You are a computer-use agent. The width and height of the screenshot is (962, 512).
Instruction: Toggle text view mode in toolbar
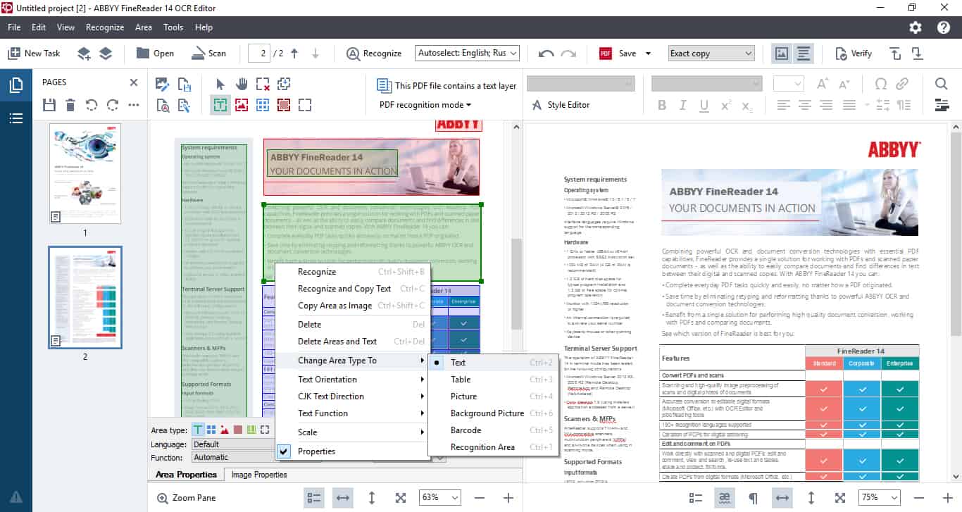pos(803,54)
